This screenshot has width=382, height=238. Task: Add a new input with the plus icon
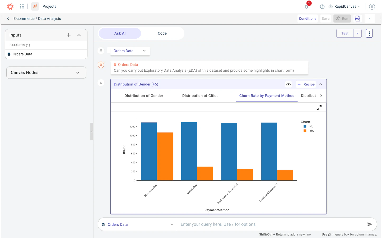point(69,35)
